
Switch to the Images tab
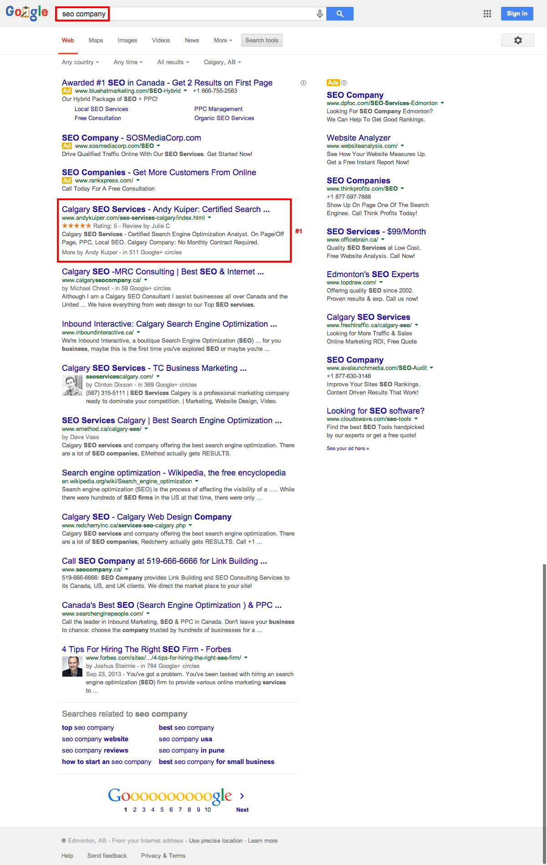(x=127, y=40)
